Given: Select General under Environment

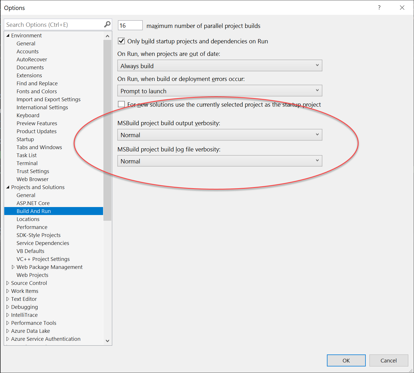Looking at the screenshot, I should click(26, 43).
